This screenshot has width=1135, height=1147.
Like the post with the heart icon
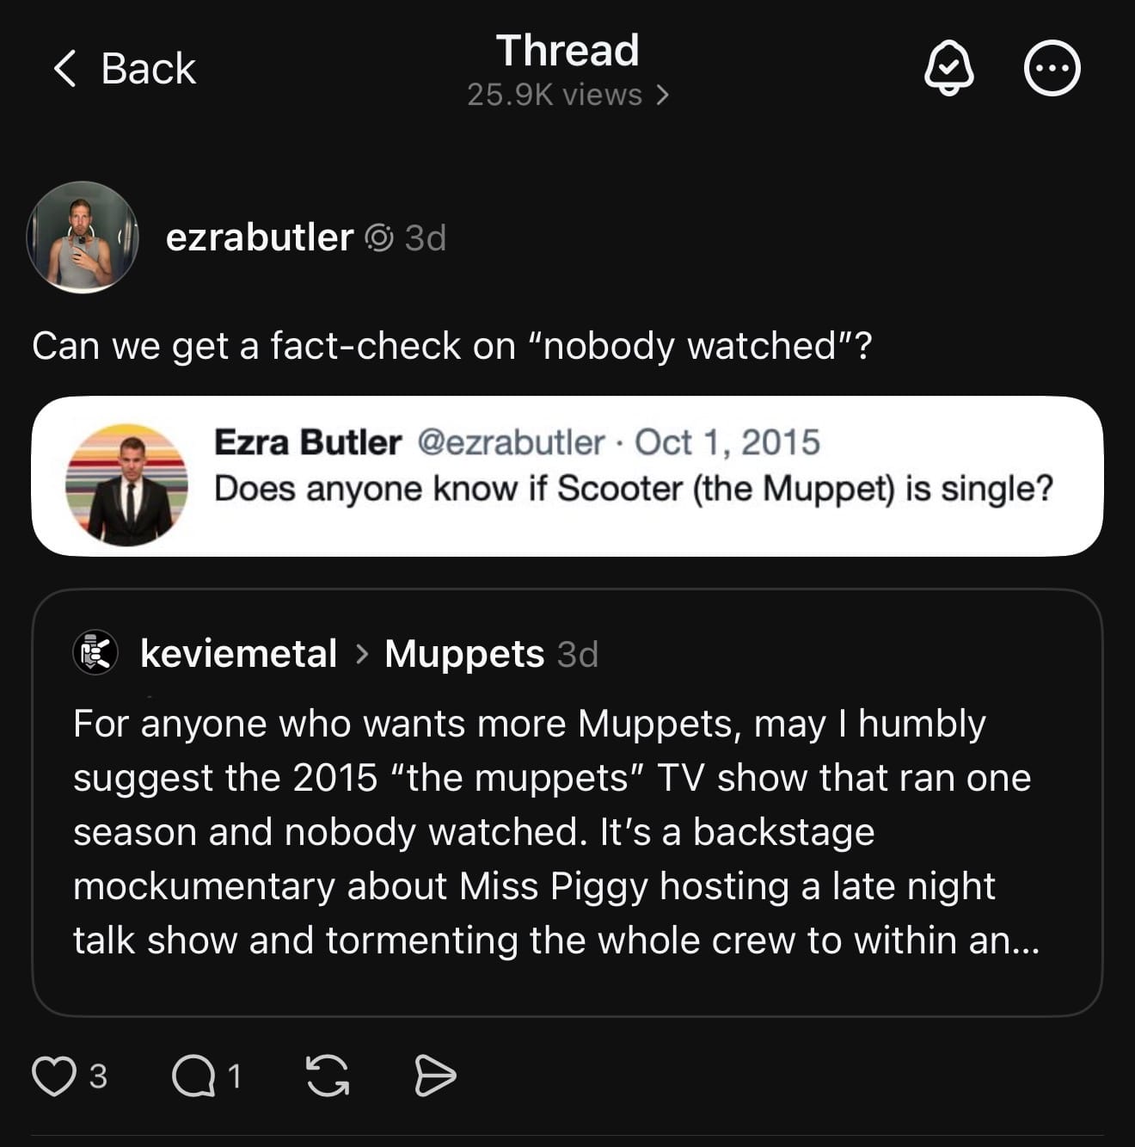pos(53,1076)
